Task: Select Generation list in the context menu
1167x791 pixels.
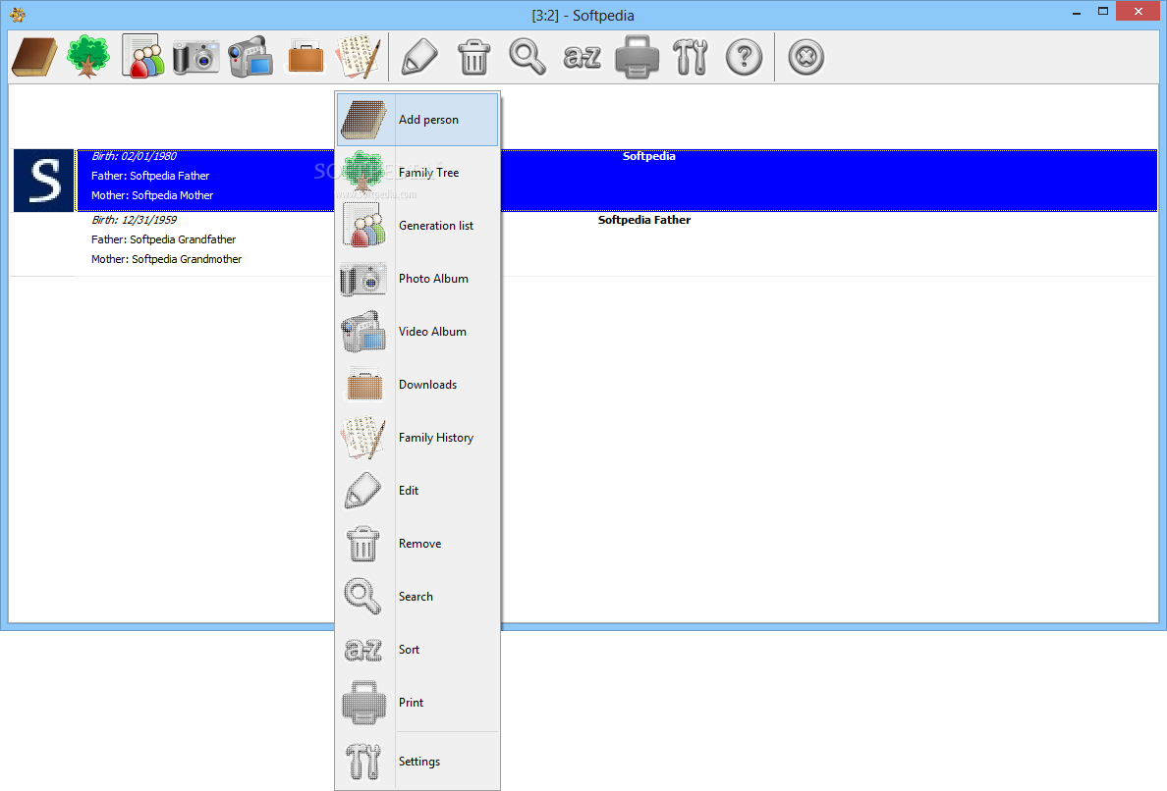Action: pos(417,226)
